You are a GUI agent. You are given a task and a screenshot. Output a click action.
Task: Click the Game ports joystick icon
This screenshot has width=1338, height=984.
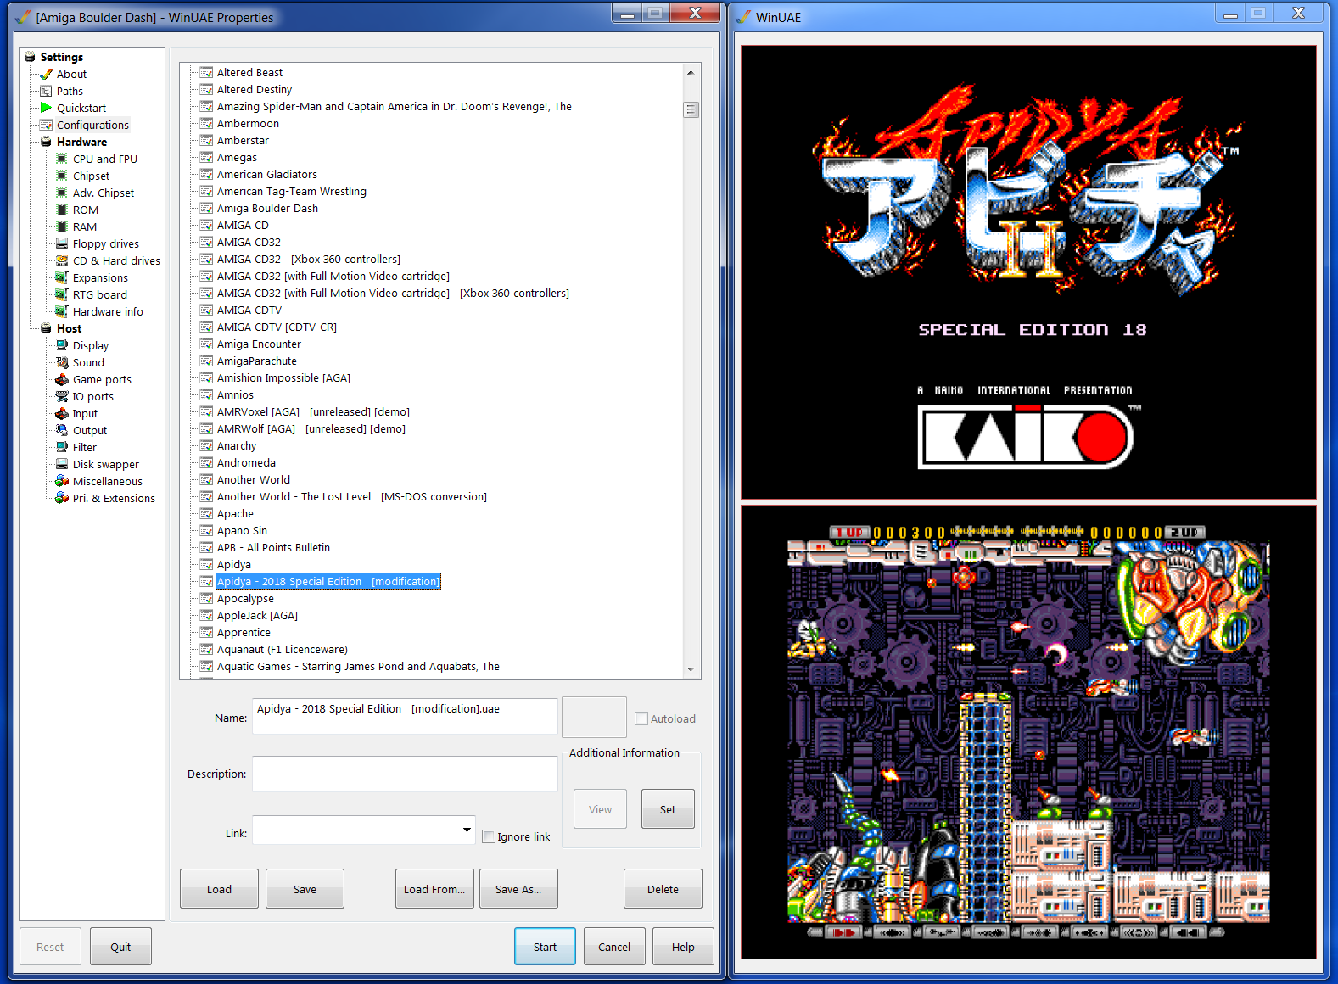(x=62, y=379)
